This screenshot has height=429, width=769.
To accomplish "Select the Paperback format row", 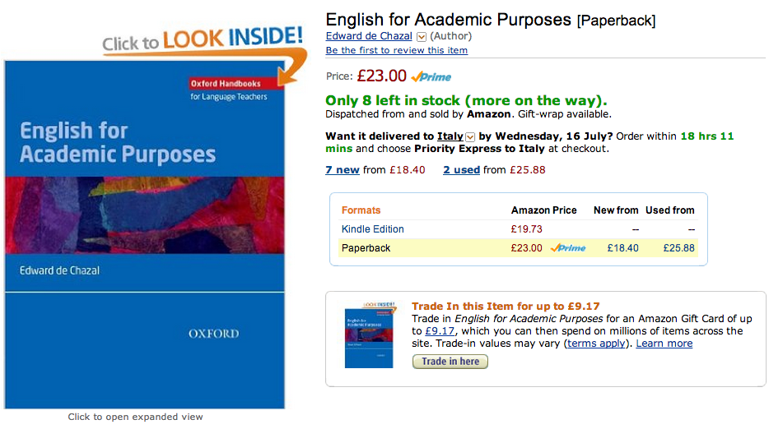I will coord(366,247).
